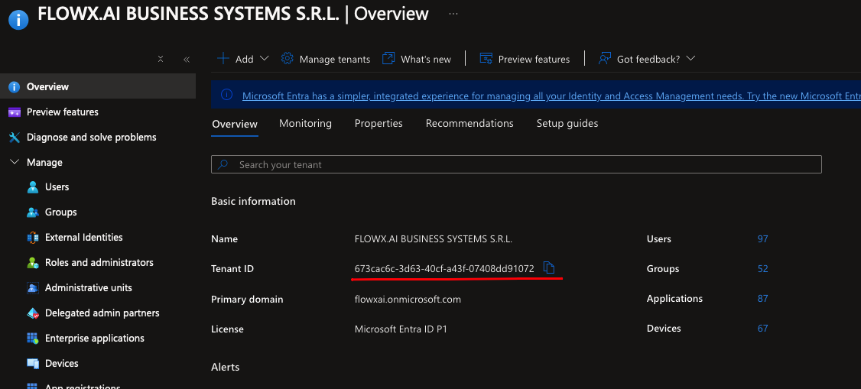Click the magnifier icon in tenant search
Viewport: 861px width, 389px height.
[x=223, y=164]
